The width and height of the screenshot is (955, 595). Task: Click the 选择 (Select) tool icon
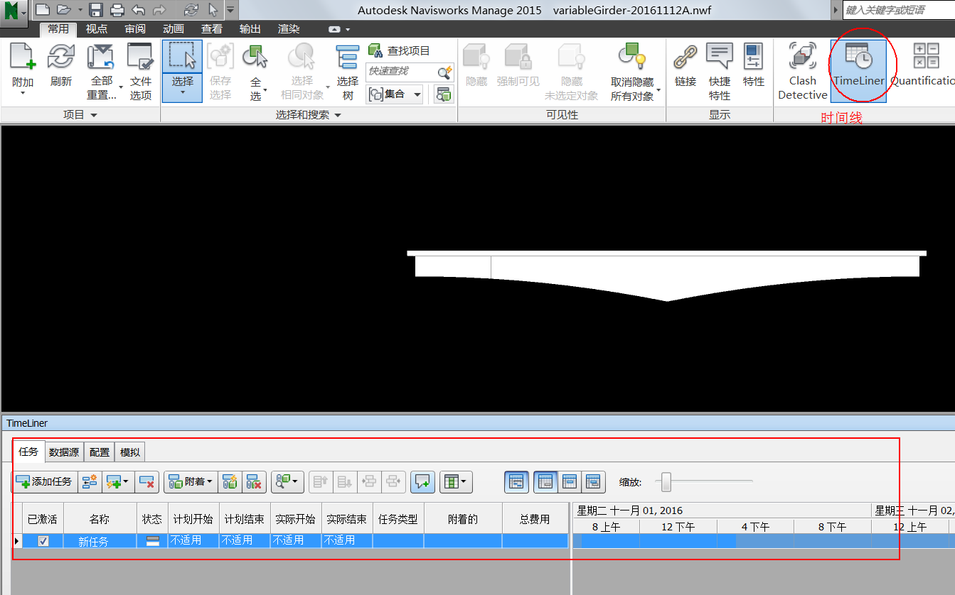pos(183,57)
